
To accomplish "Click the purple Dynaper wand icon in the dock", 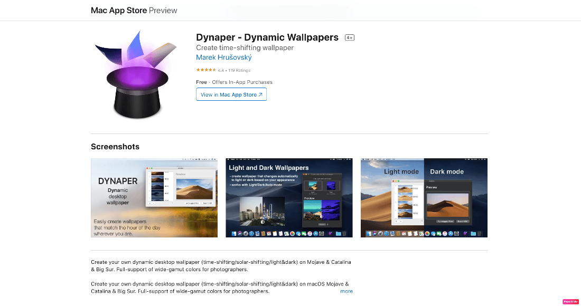I will [330, 233].
